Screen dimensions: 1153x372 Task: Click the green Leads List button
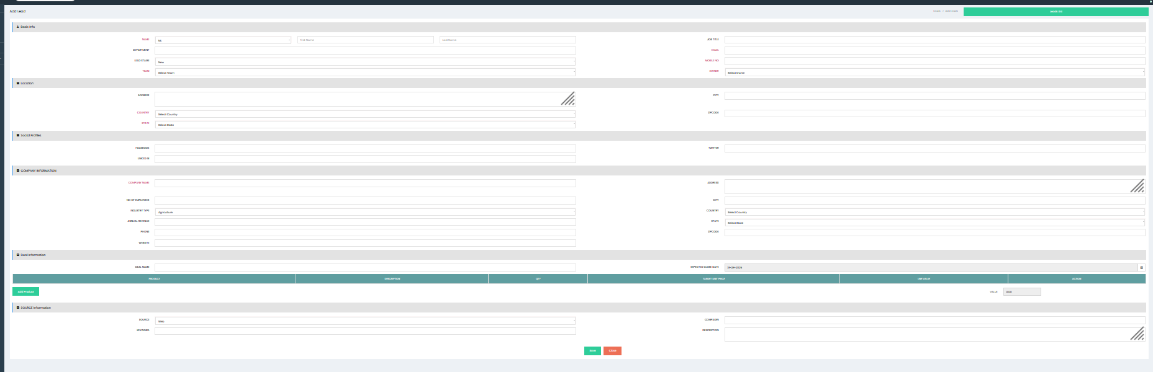tap(1056, 12)
